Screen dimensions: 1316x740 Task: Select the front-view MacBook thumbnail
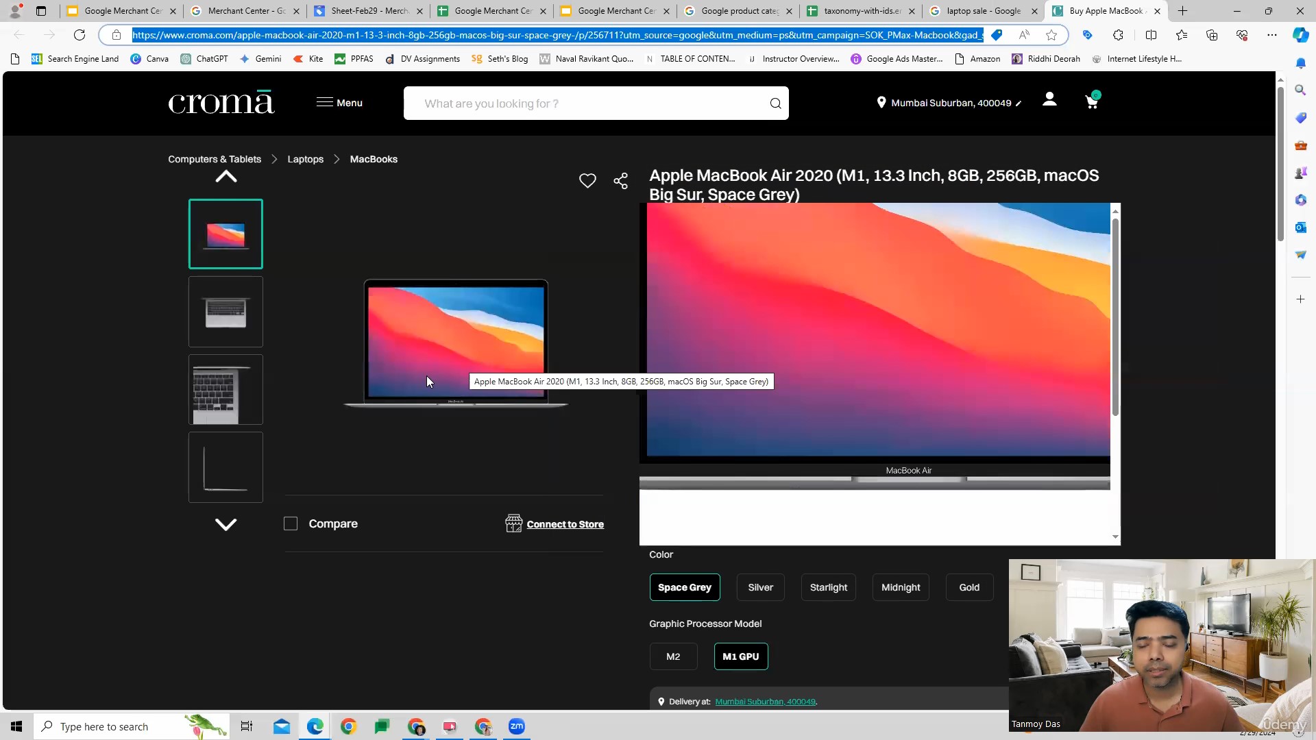tap(226, 234)
